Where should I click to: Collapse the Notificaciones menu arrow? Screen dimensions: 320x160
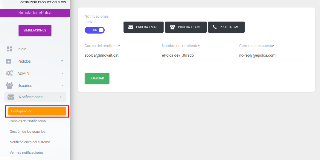click(61, 97)
